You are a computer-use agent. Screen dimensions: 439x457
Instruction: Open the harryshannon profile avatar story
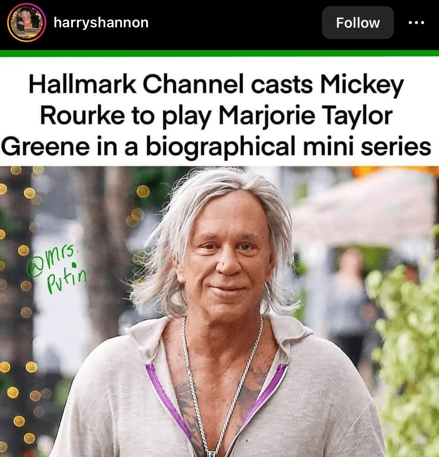click(x=27, y=23)
